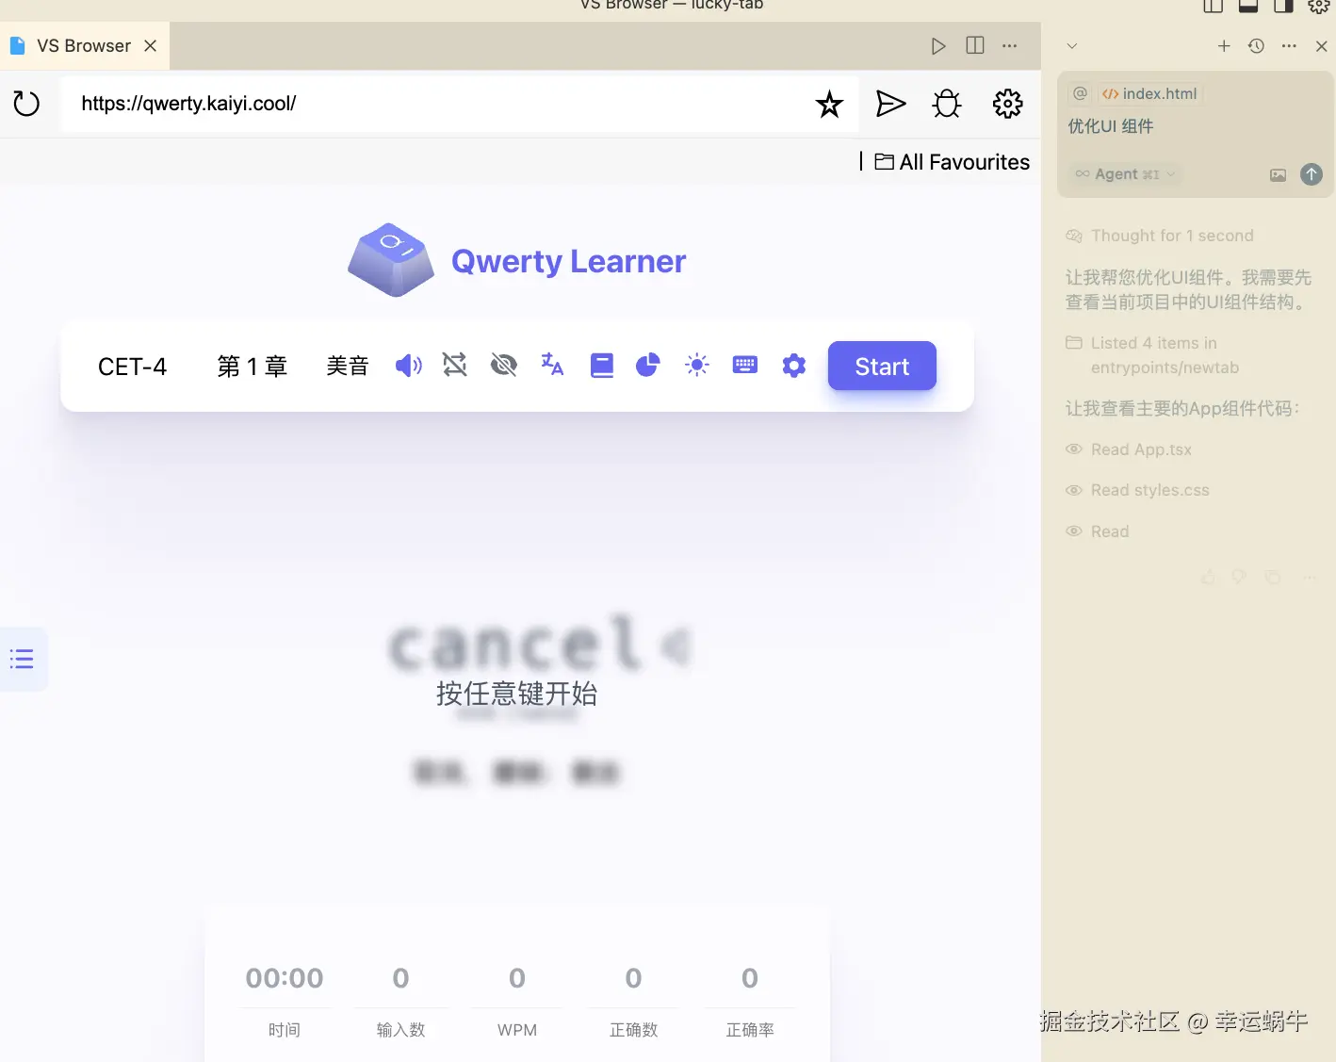Image resolution: width=1336 pixels, height=1062 pixels.
Task: Click the @ mention context button
Action: coord(1080,93)
